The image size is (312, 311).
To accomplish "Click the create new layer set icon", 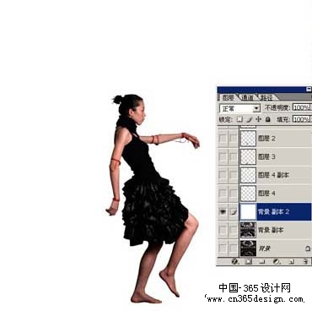I will tap(262, 262).
